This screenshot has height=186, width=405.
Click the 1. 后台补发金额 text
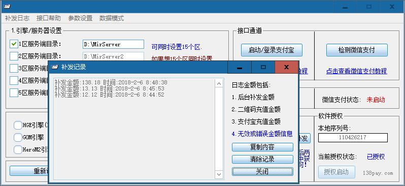click(253, 97)
